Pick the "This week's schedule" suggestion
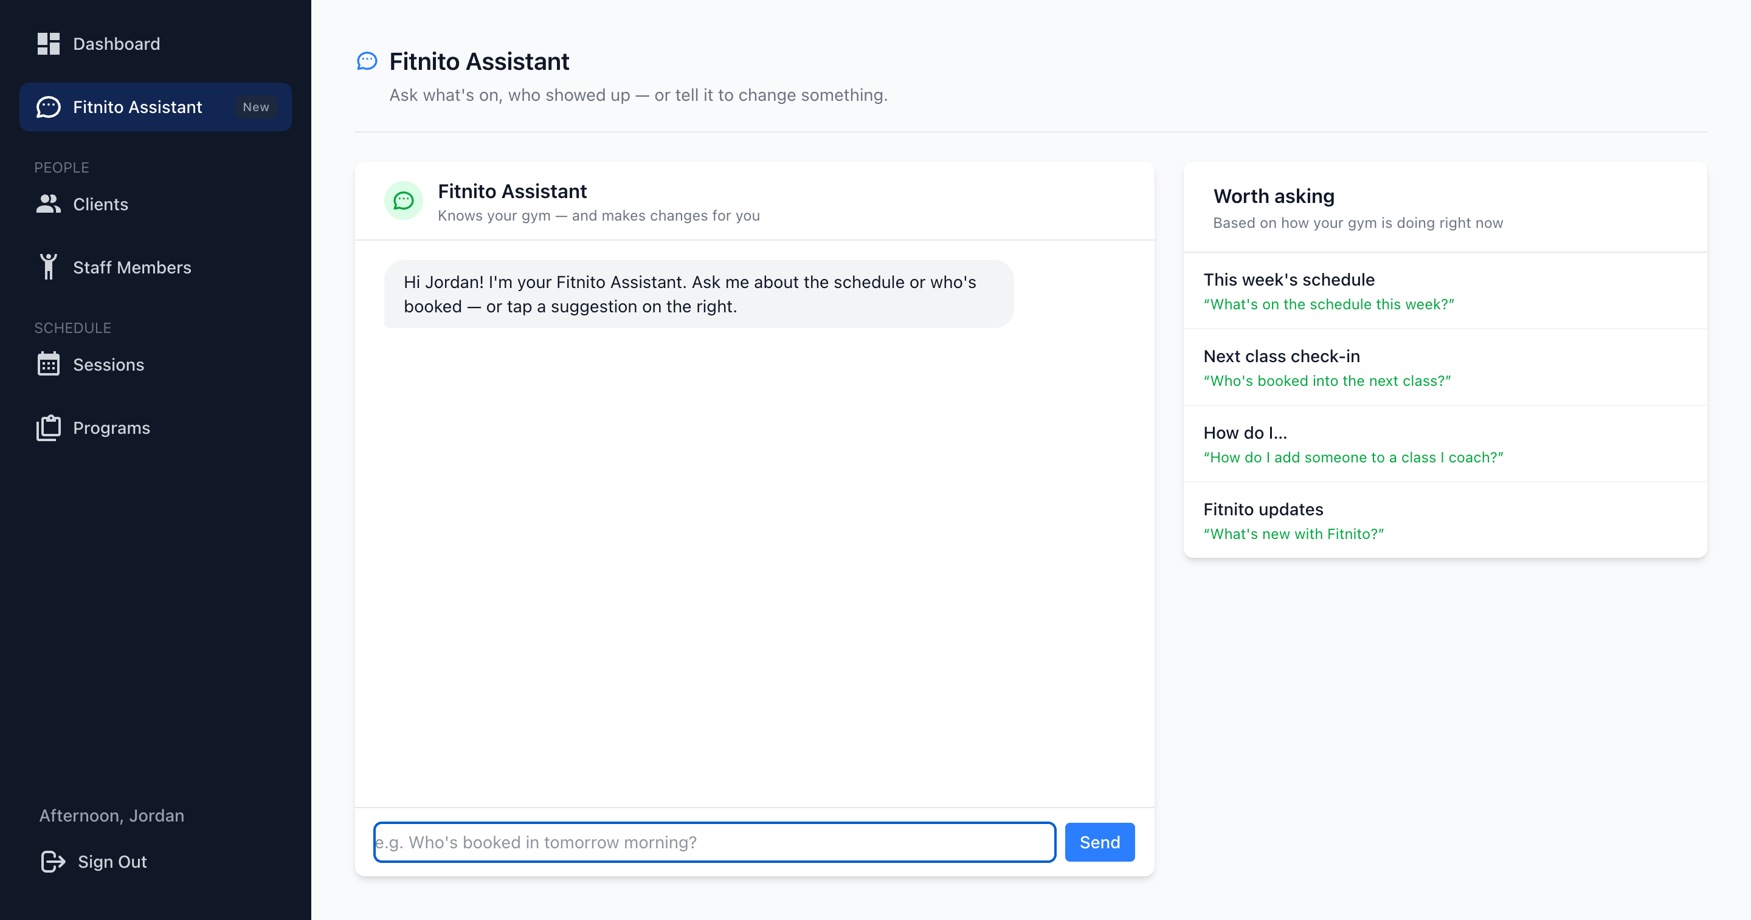Viewport: 1751px width, 920px height. (1445, 292)
